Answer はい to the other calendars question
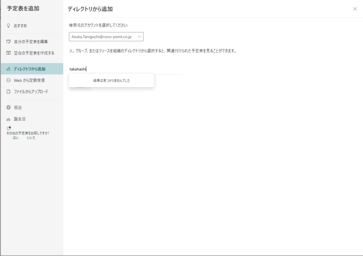The width and height of the screenshot is (363, 256). 16,138
